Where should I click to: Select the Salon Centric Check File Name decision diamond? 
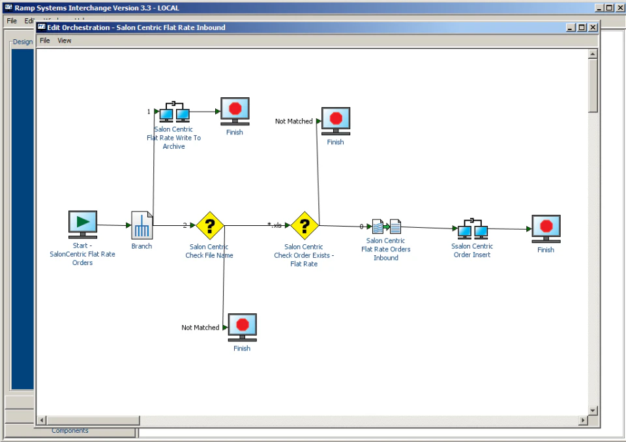[209, 225]
